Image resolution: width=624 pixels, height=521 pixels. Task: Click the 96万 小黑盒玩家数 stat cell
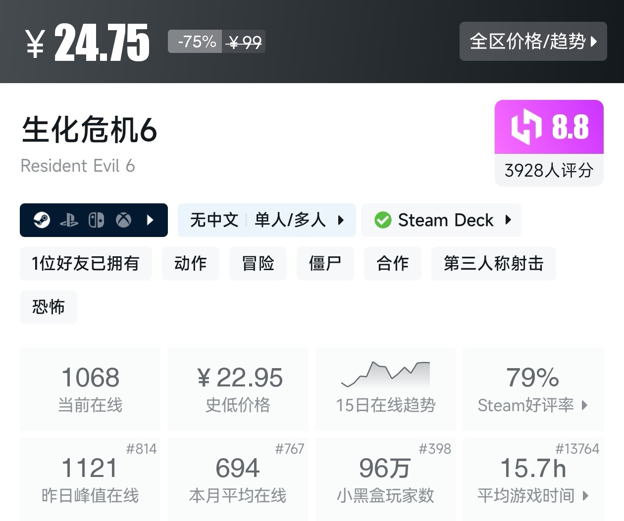pyautogui.click(x=386, y=479)
